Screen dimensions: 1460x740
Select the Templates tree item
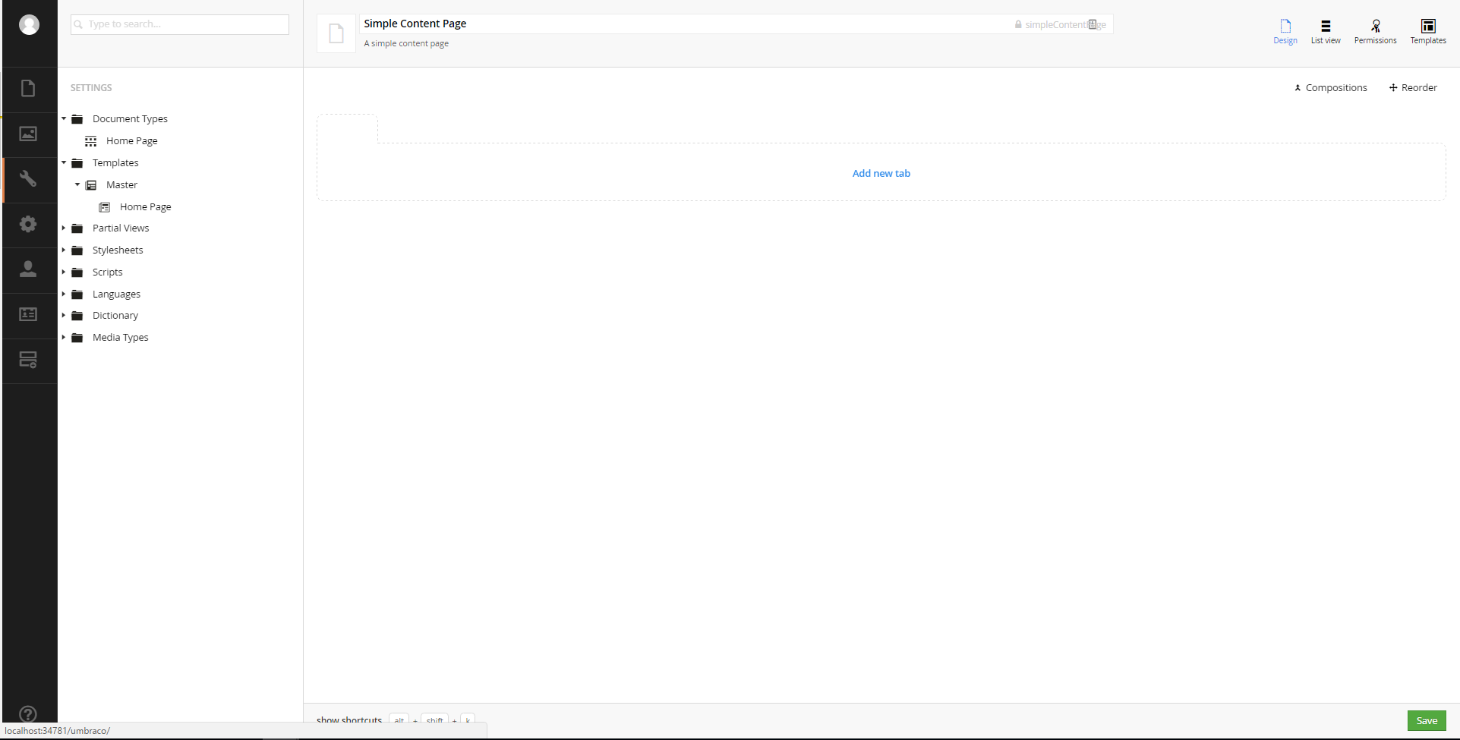click(115, 163)
